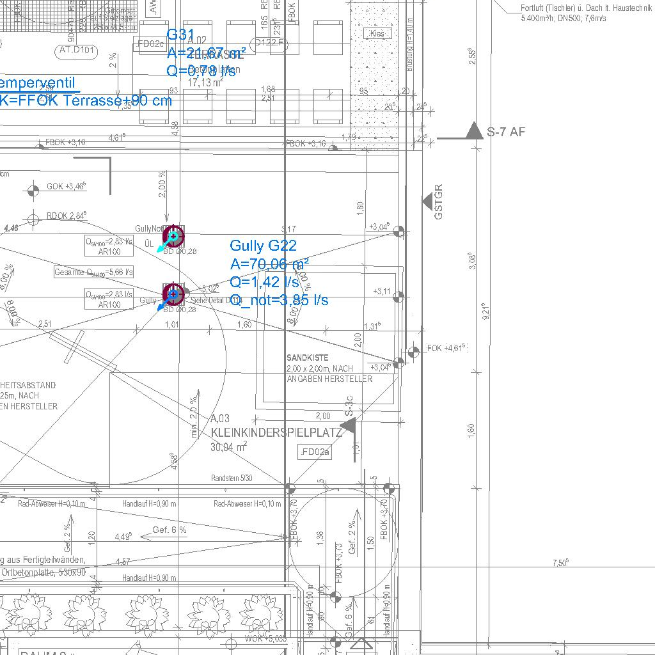Click the 'KLEINKINDERSPIELPLATZ' room label

click(x=276, y=432)
